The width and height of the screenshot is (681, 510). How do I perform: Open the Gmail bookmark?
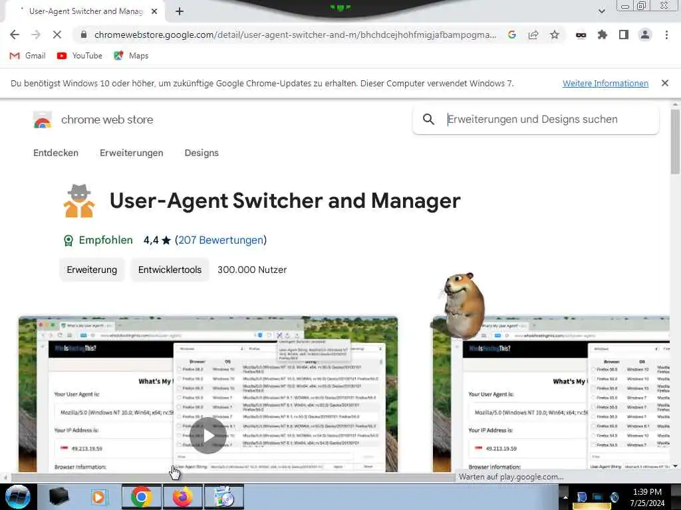point(27,56)
